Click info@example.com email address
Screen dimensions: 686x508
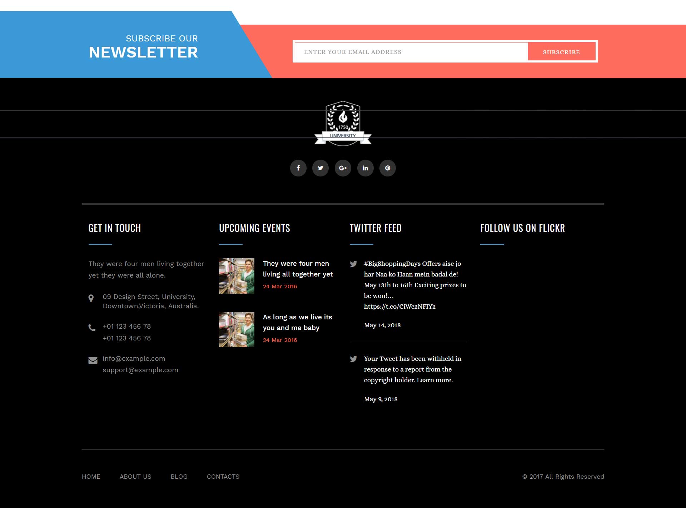coord(134,358)
